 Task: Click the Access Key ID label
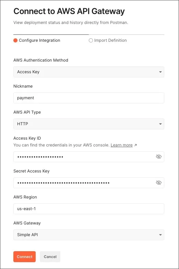coord(27,138)
